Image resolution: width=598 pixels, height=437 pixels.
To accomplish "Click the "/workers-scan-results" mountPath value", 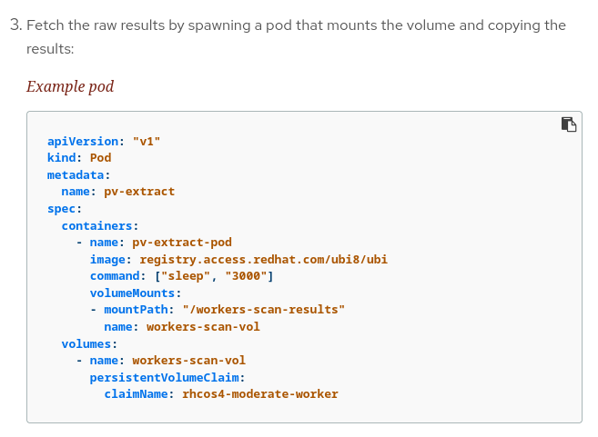I will tap(263, 310).
